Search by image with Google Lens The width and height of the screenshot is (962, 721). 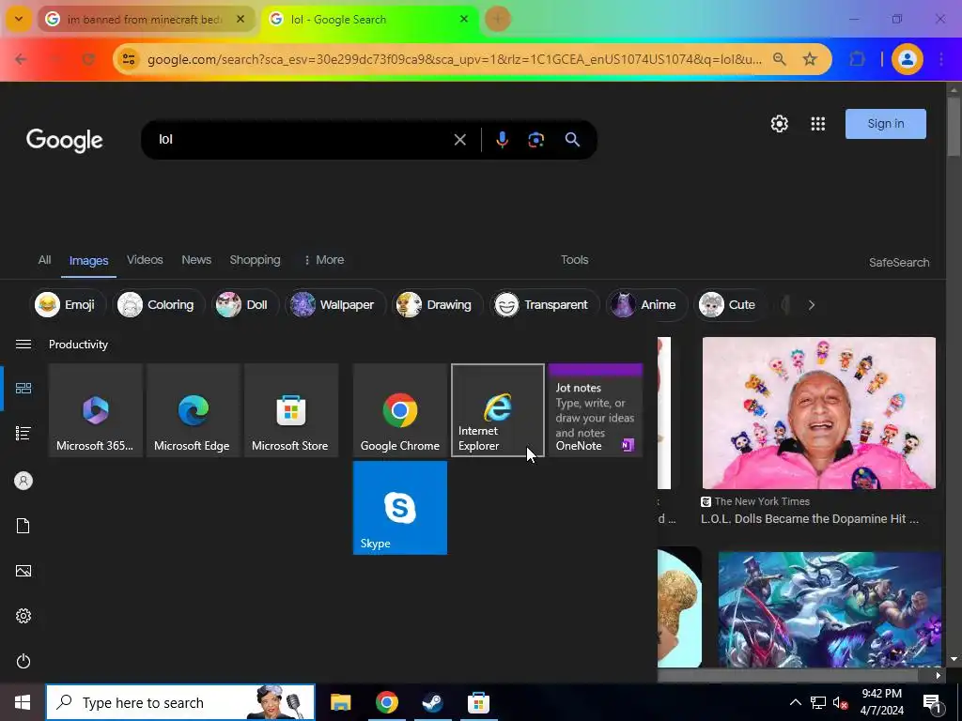[536, 140]
